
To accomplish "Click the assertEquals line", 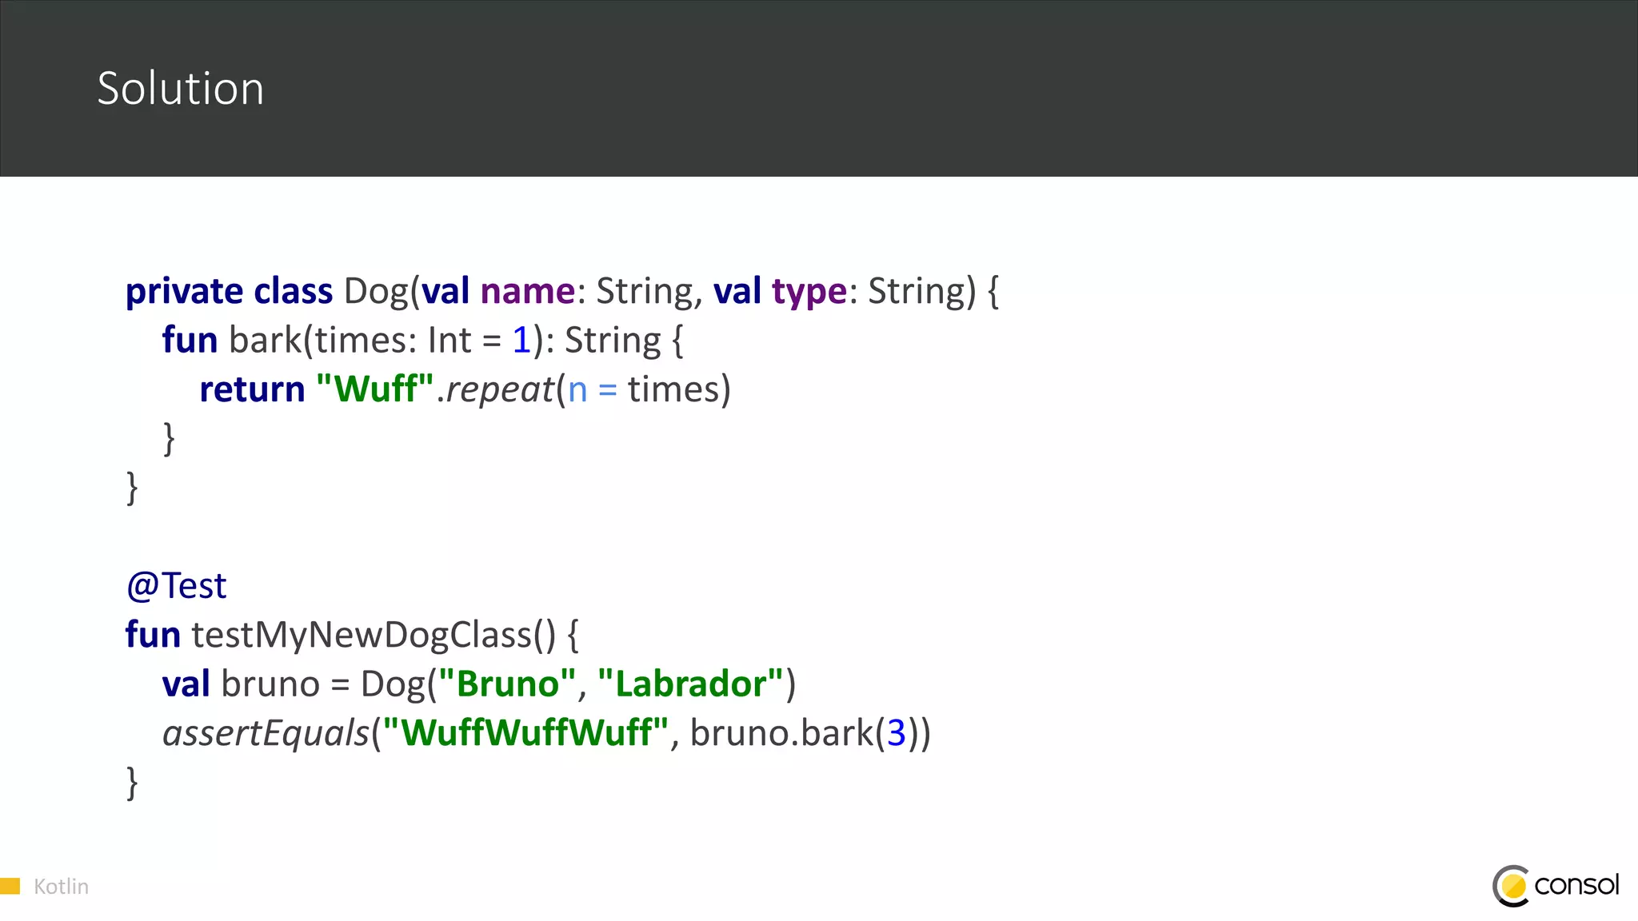I will pyautogui.click(x=546, y=733).
